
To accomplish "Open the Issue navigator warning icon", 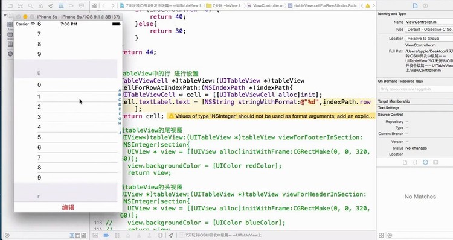I will point(40,5).
